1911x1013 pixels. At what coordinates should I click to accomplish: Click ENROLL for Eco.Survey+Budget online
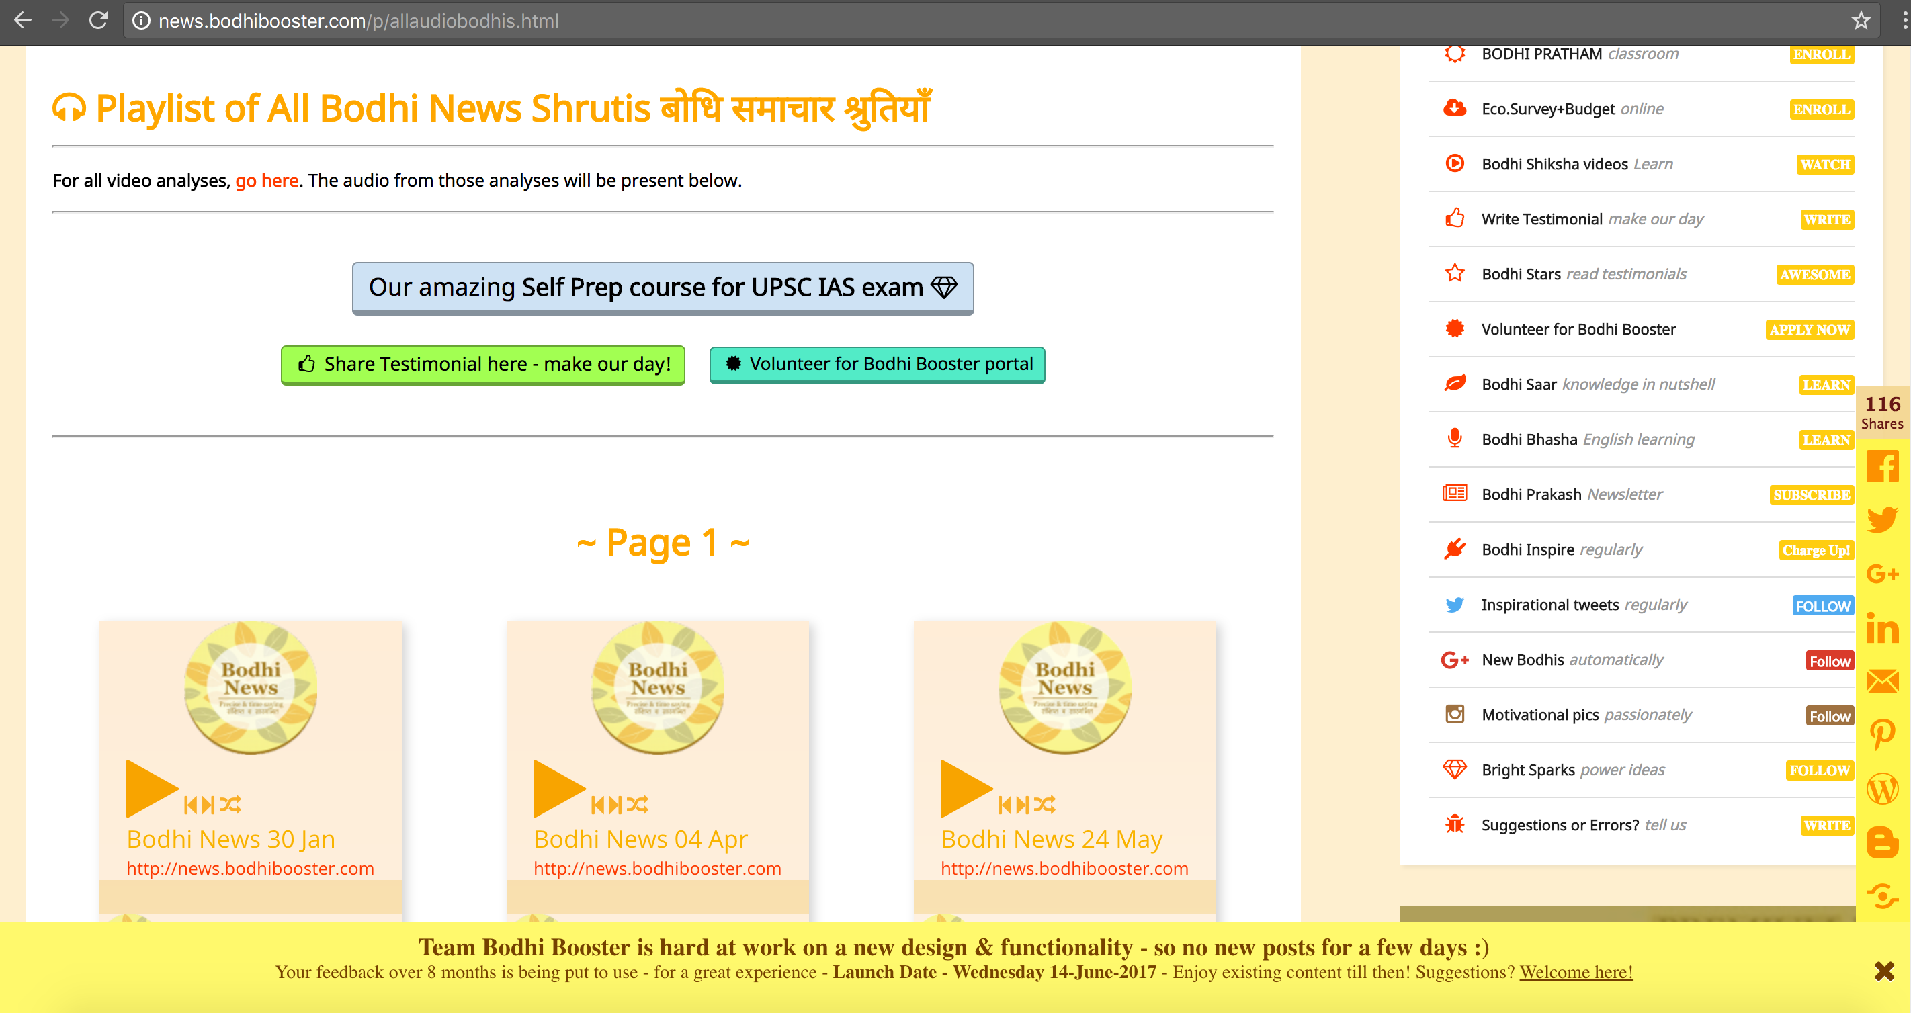point(1821,109)
